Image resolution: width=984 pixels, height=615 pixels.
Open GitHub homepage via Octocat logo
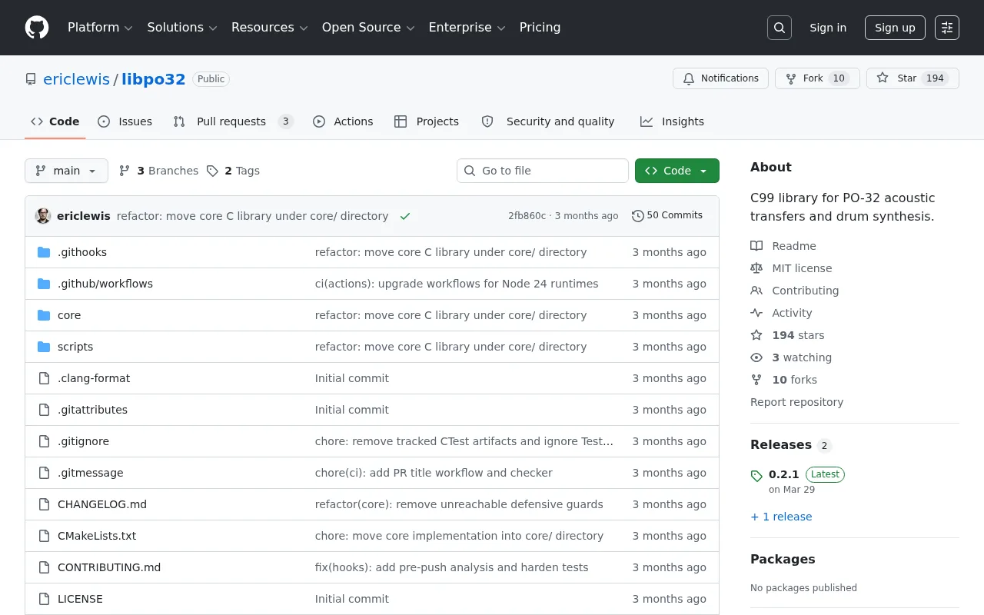(x=37, y=28)
